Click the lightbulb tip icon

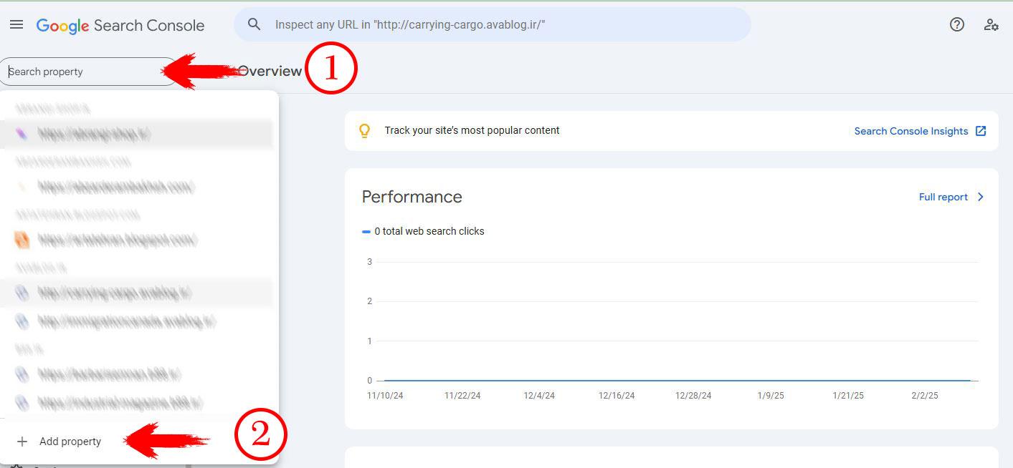[x=364, y=131]
